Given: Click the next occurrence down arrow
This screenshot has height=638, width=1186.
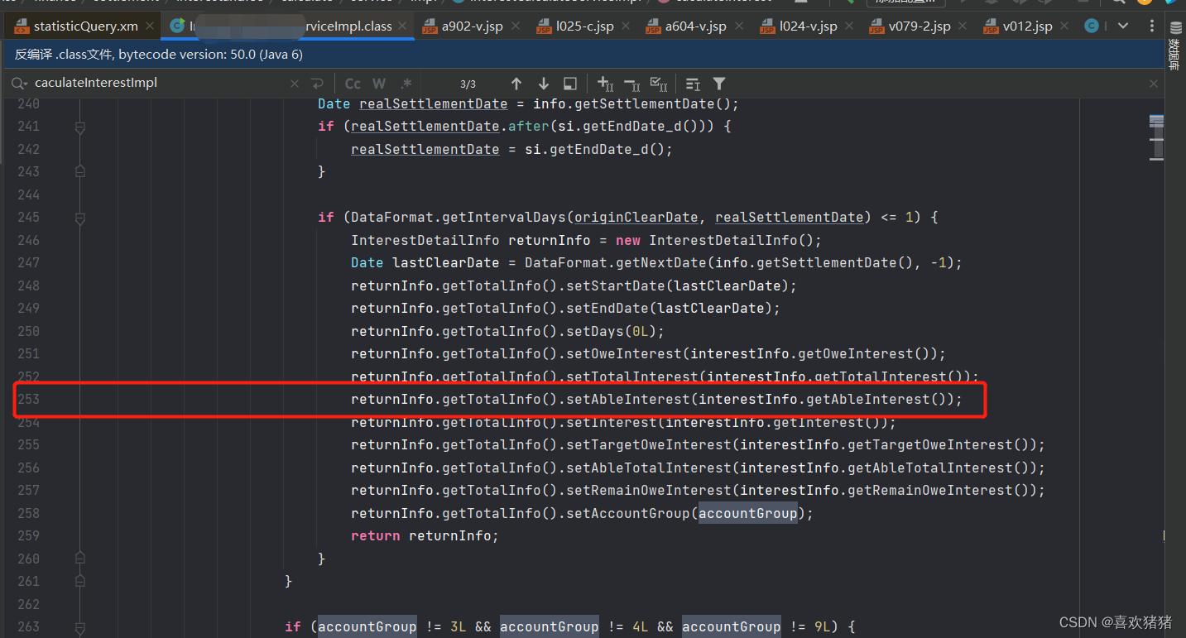Looking at the screenshot, I should pyautogui.click(x=544, y=83).
